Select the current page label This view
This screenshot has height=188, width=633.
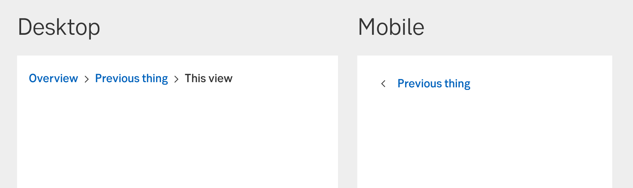pos(209,78)
